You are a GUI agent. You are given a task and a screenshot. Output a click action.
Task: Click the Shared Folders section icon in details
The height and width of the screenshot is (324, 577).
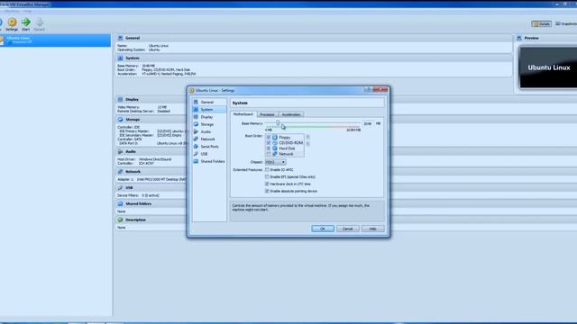(x=120, y=203)
